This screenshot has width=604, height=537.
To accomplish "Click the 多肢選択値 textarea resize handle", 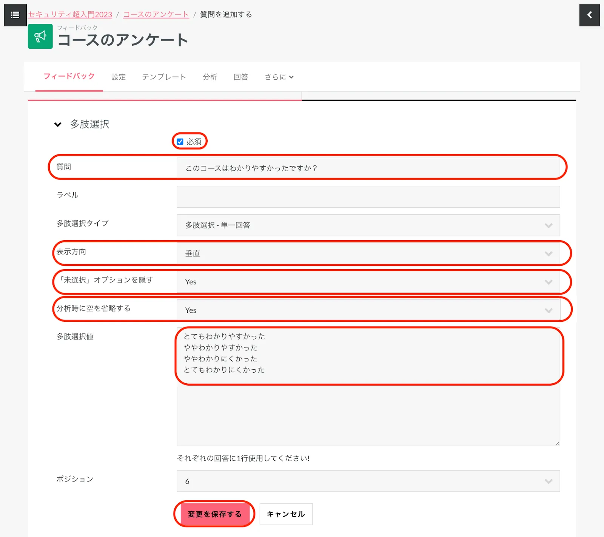I will tap(557, 443).
